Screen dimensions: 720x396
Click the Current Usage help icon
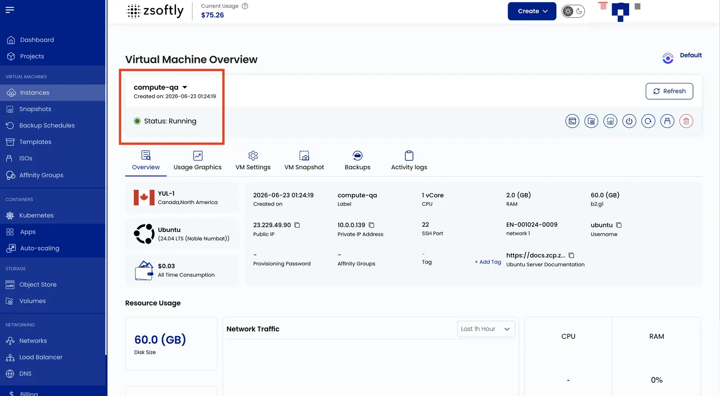(245, 6)
